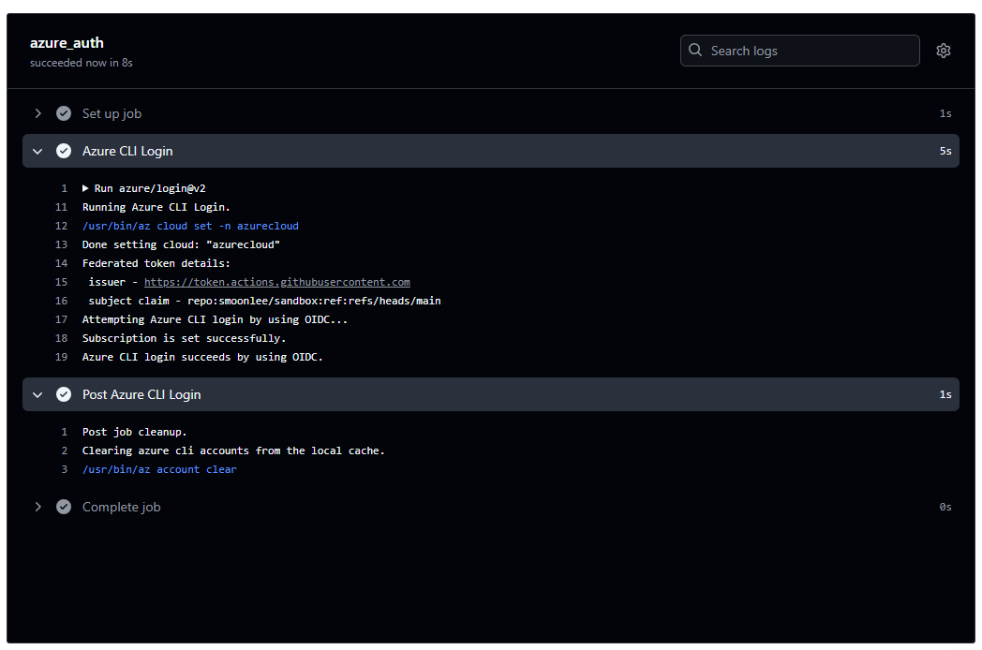Viewport: 982px width, 650px height.
Task: Click the Set up job success check icon
Action: pos(64,113)
